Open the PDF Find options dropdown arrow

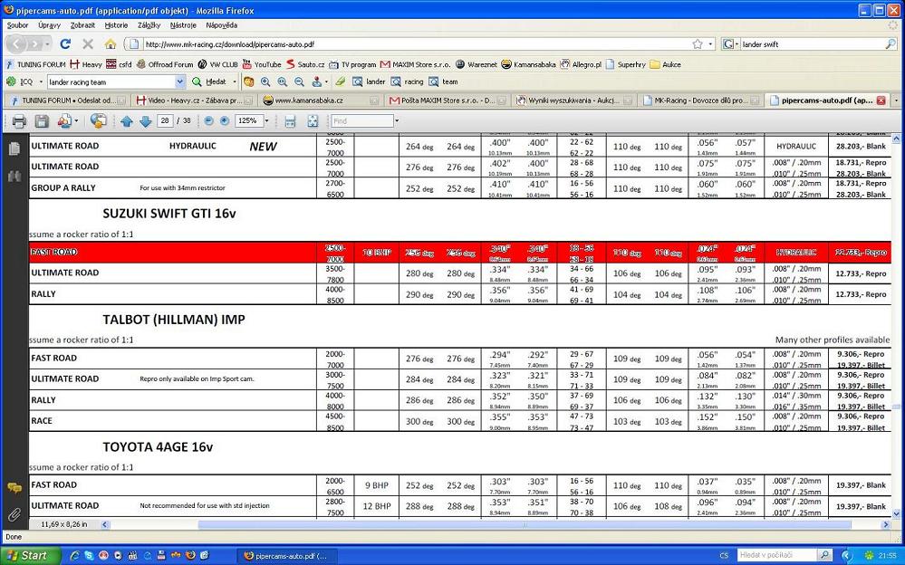click(397, 120)
